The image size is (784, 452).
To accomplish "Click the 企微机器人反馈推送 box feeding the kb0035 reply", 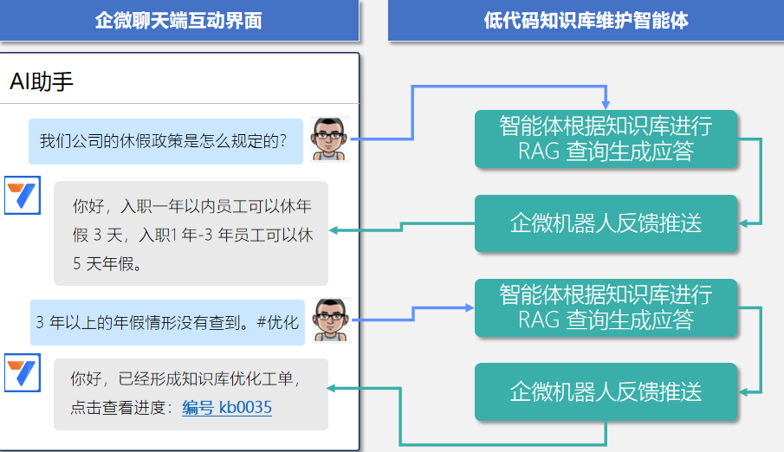I will (606, 391).
